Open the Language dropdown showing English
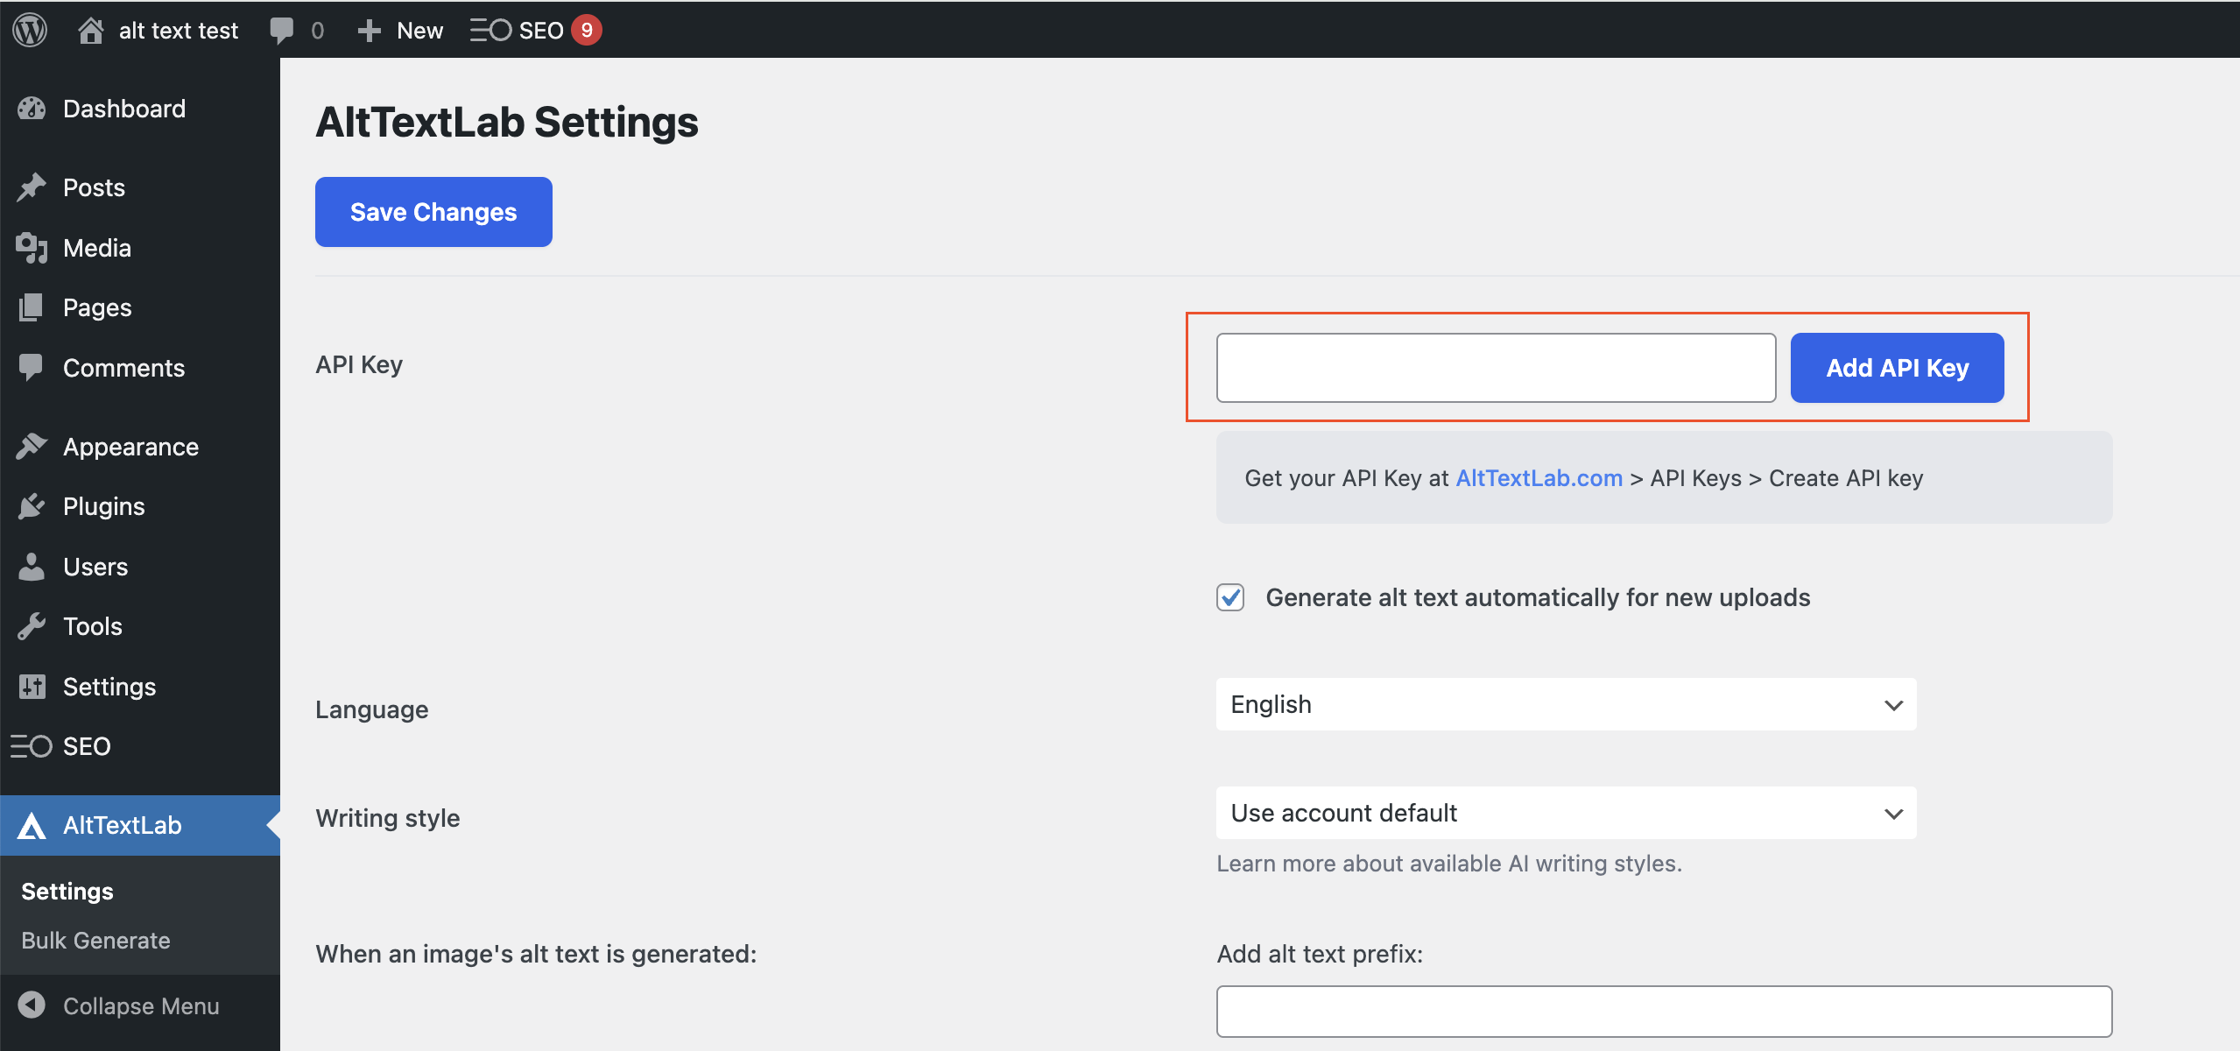 1566,704
